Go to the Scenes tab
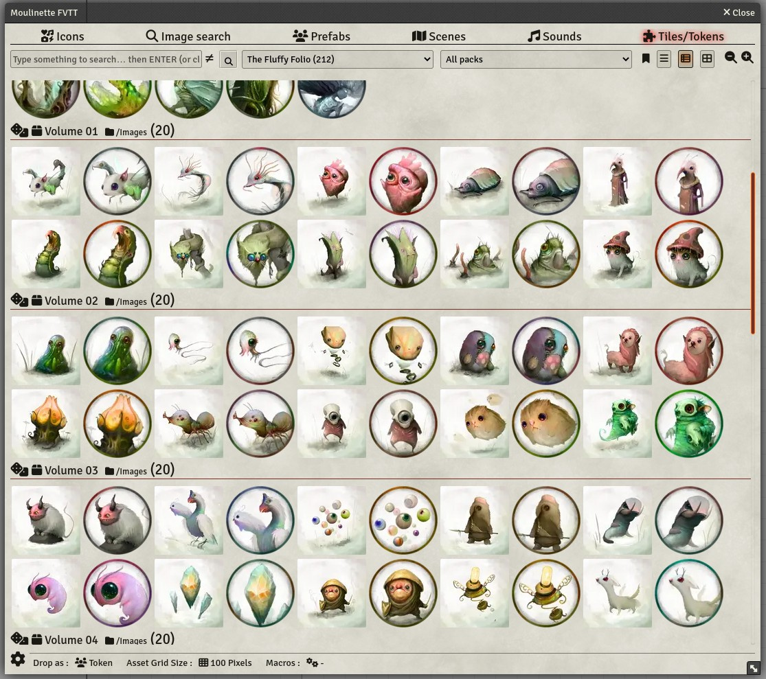Screen dimensions: 766x679 [439, 36]
